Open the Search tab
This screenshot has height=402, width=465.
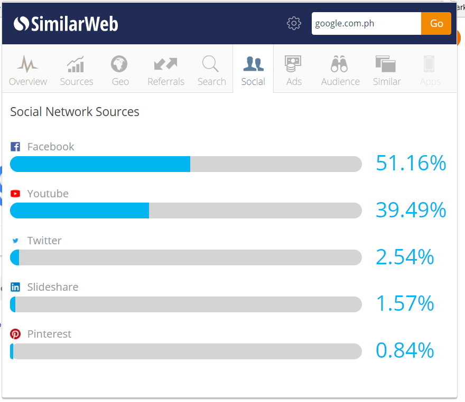click(x=211, y=70)
